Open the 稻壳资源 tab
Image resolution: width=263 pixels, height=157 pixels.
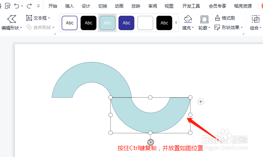(x=243, y=6)
